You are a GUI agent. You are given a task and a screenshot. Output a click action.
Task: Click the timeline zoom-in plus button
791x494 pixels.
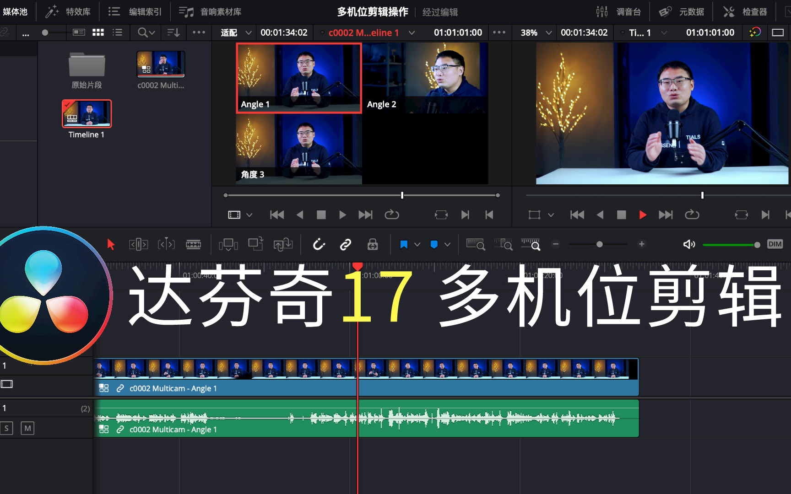click(642, 244)
